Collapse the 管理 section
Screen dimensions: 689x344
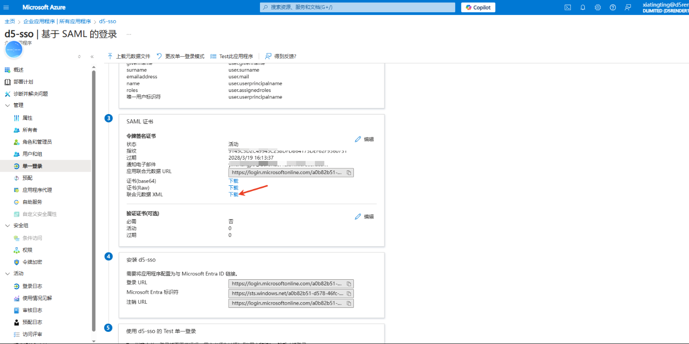pyautogui.click(x=7, y=106)
